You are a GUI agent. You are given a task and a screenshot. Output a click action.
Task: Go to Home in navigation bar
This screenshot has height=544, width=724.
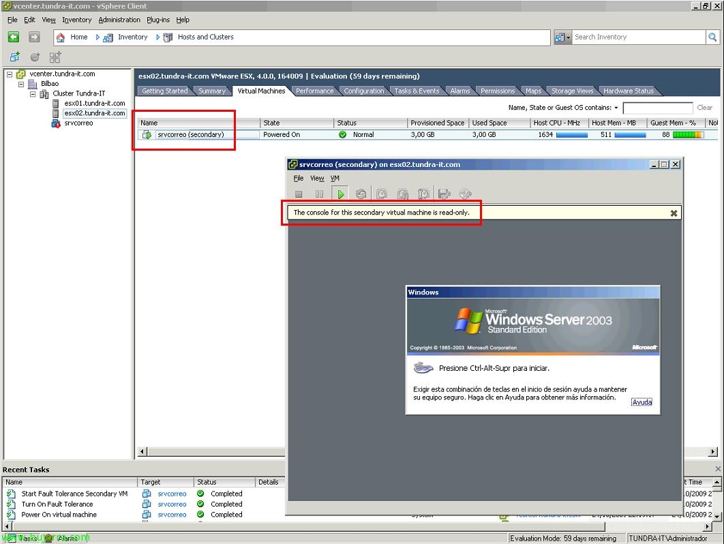point(78,37)
